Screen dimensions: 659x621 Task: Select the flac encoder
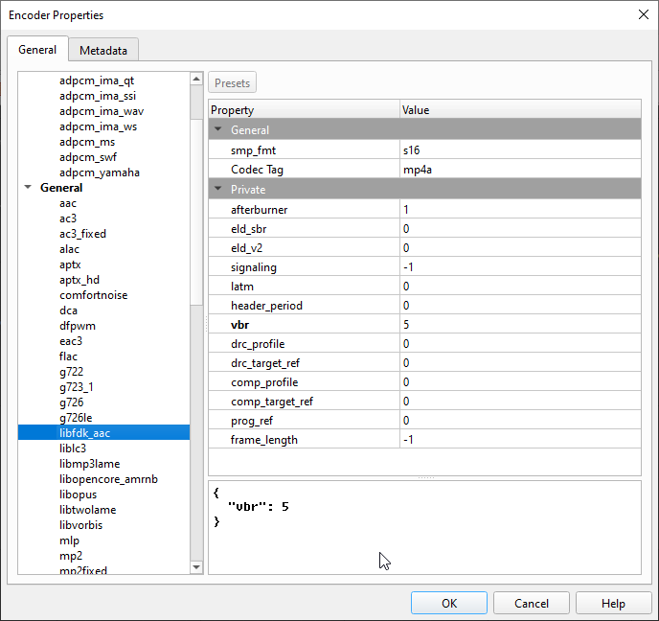point(68,356)
